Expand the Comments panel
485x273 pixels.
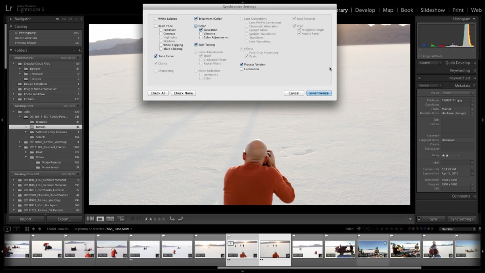point(474,196)
